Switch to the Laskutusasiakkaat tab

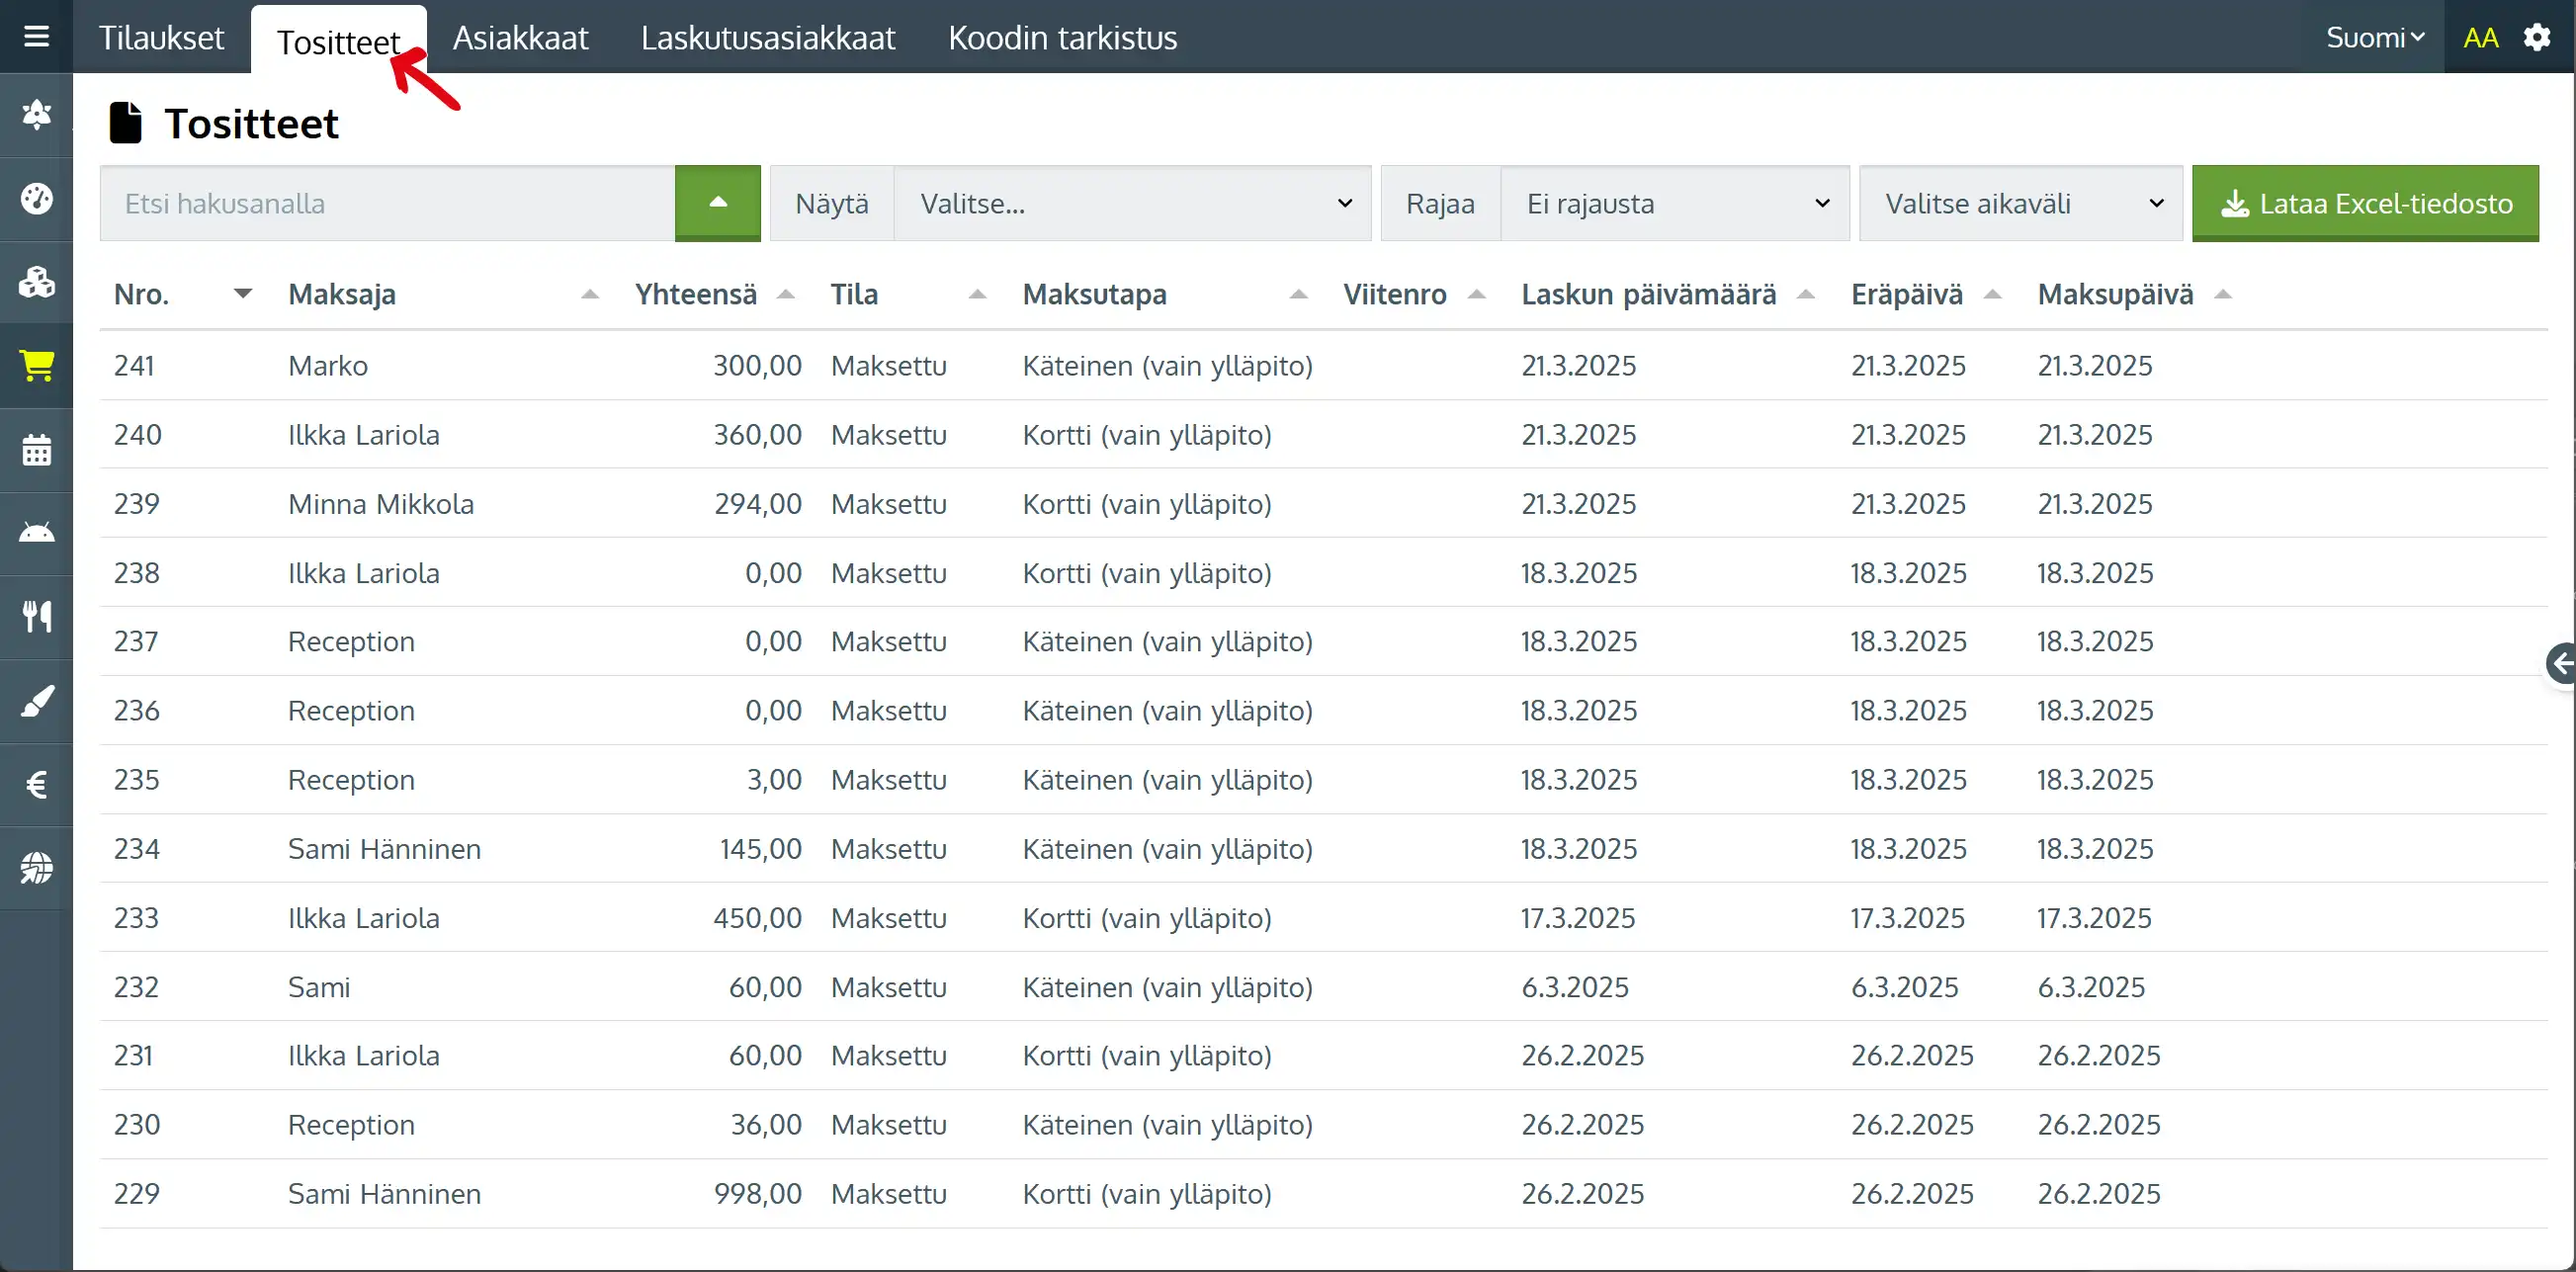point(767,37)
